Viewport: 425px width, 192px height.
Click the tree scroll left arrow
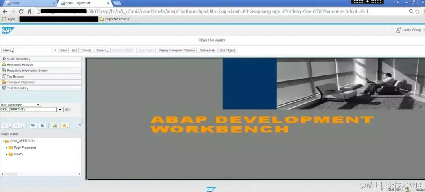point(2,174)
